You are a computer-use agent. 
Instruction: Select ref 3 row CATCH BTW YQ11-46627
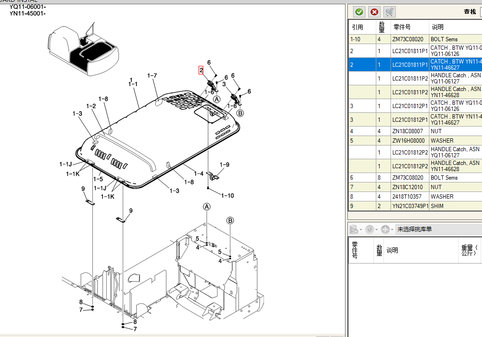coord(415,119)
